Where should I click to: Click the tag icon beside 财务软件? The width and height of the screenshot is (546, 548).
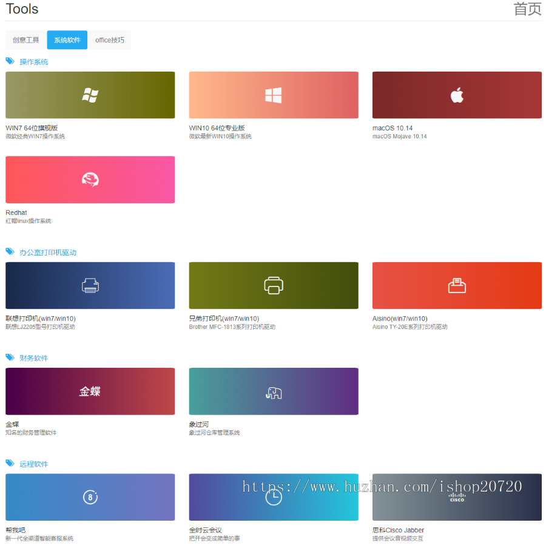point(10,357)
